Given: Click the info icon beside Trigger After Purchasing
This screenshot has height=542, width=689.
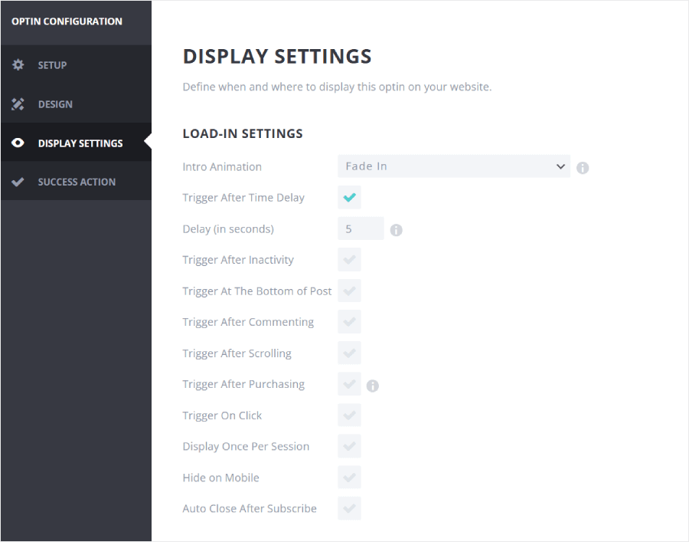Looking at the screenshot, I should coord(372,384).
